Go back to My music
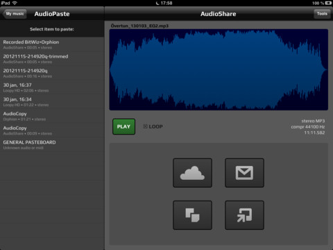The height and width of the screenshot is (250, 333). pos(15,14)
